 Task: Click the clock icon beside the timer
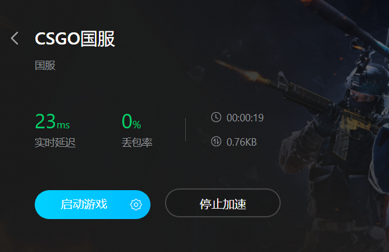click(x=216, y=117)
